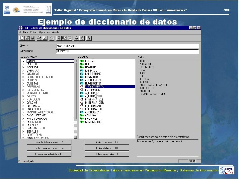Image resolution: width=239 pixels, height=179 pixels.
Task: Select ADOCRETO in the menu values list
Action: pyautogui.click(x=146, y=88)
